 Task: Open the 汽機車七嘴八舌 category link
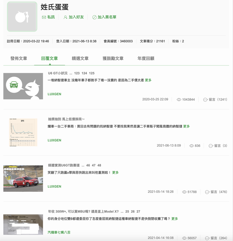pos(59,232)
